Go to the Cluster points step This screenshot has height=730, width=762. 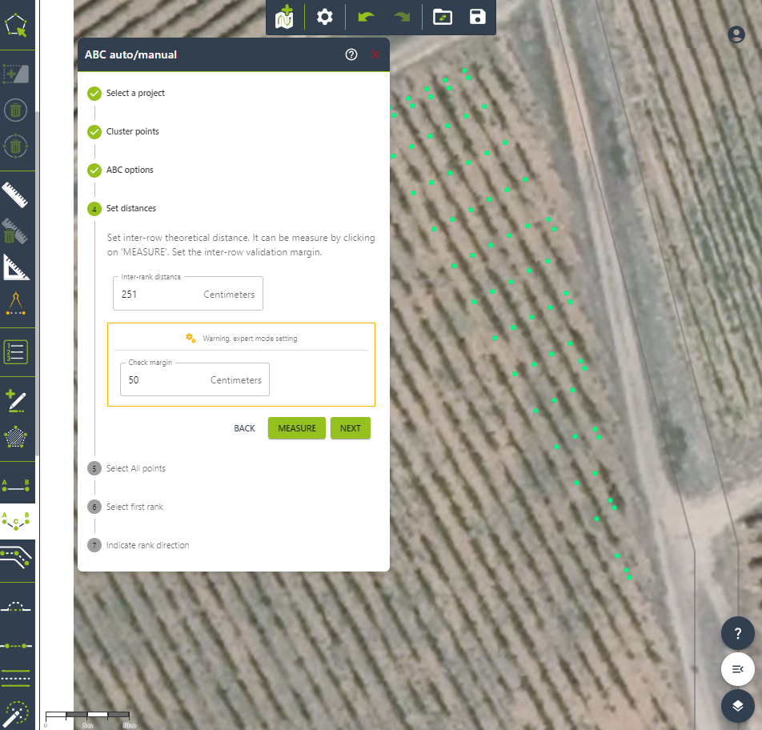[132, 131]
